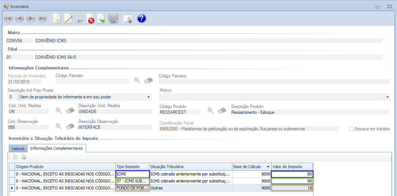
Task: Select the Informações Complementares tab
Action: pos(56,148)
